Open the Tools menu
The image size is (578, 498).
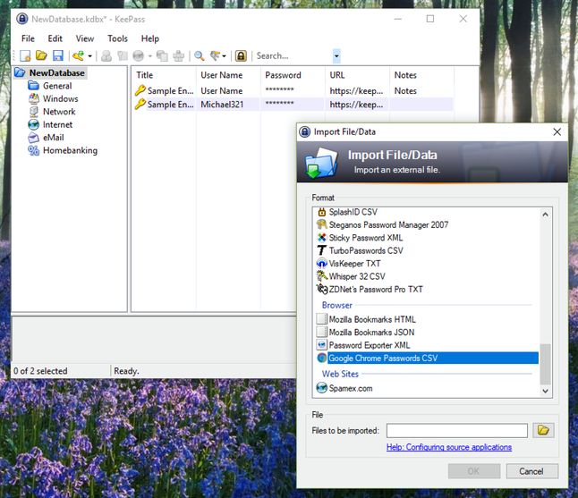117,38
